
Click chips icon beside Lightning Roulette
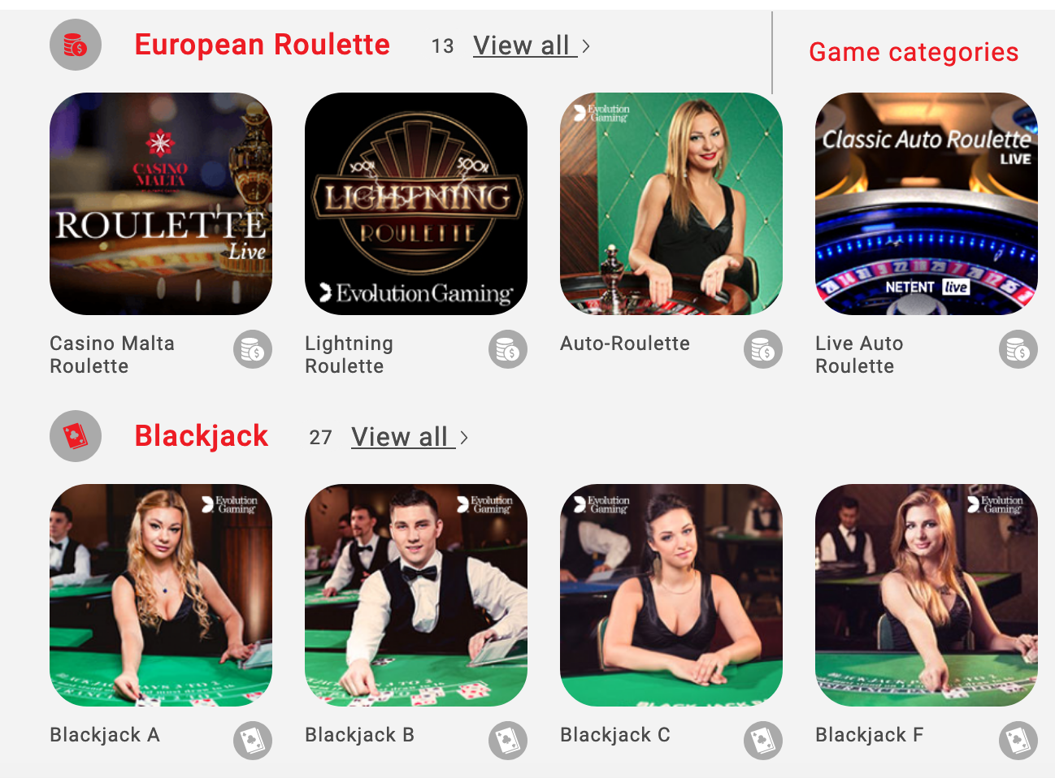point(508,349)
